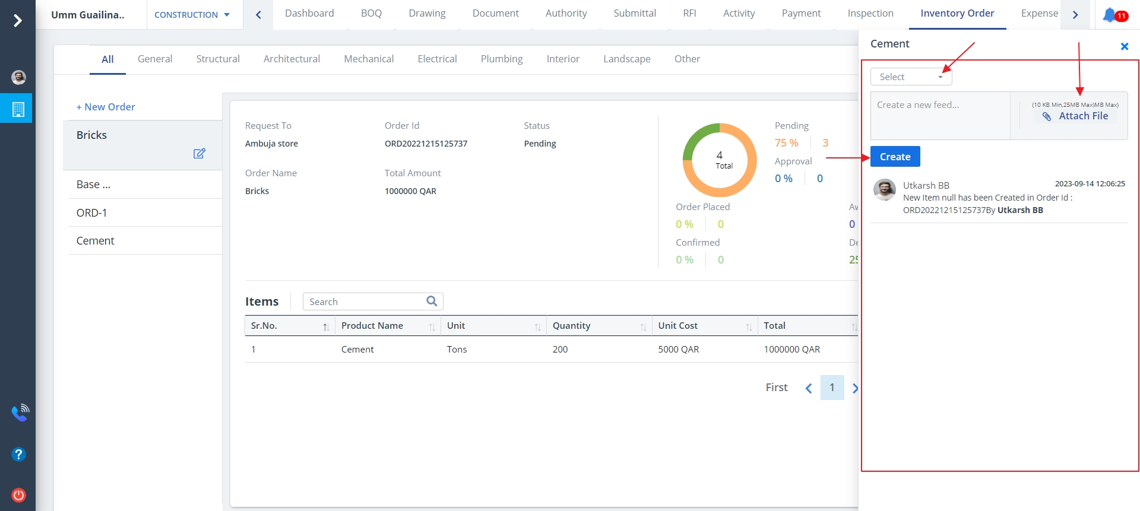The image size is (1140, 511).
Task: Open the Payment tab
Action: pyautogui.click(x=800, y=13)
